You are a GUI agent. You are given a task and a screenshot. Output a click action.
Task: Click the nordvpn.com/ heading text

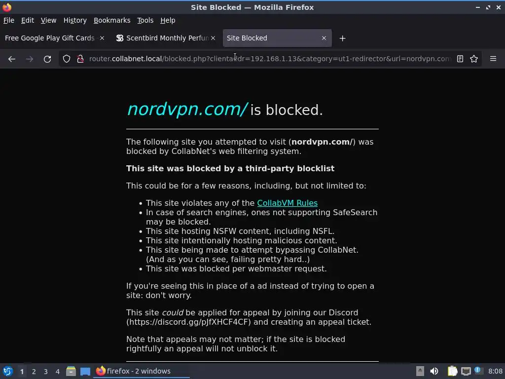tap(187, 109)
